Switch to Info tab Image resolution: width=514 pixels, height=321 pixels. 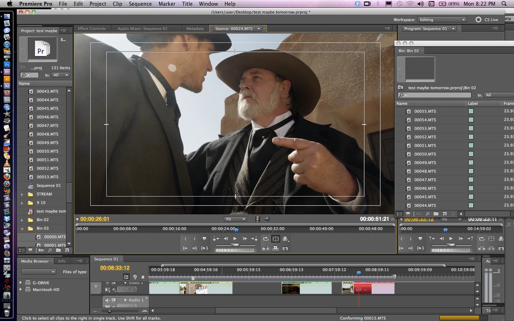tap(62, 261)
